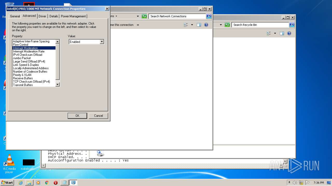Open the Details tab
The image size is (332, 186).
(x=54, y=16)
